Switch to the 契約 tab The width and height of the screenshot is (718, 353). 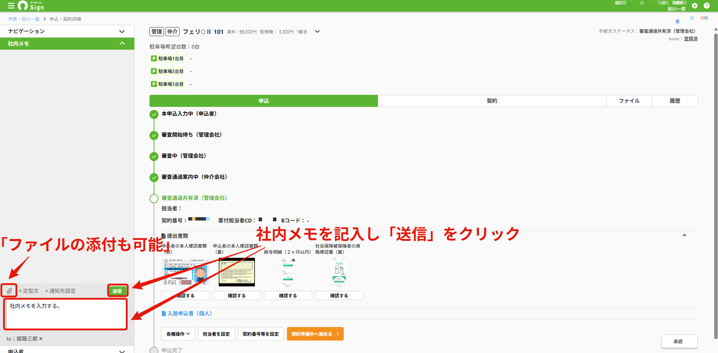point(492,101)
